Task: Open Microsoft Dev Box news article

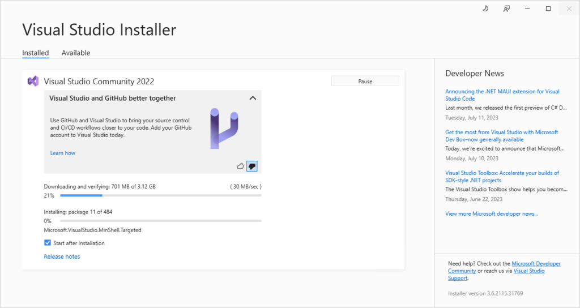Action: 502,136
